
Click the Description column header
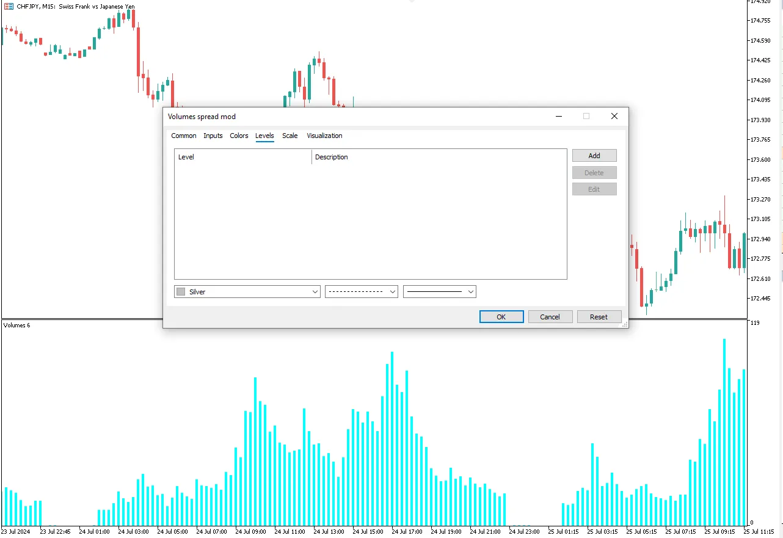click(x=439, y=157)
